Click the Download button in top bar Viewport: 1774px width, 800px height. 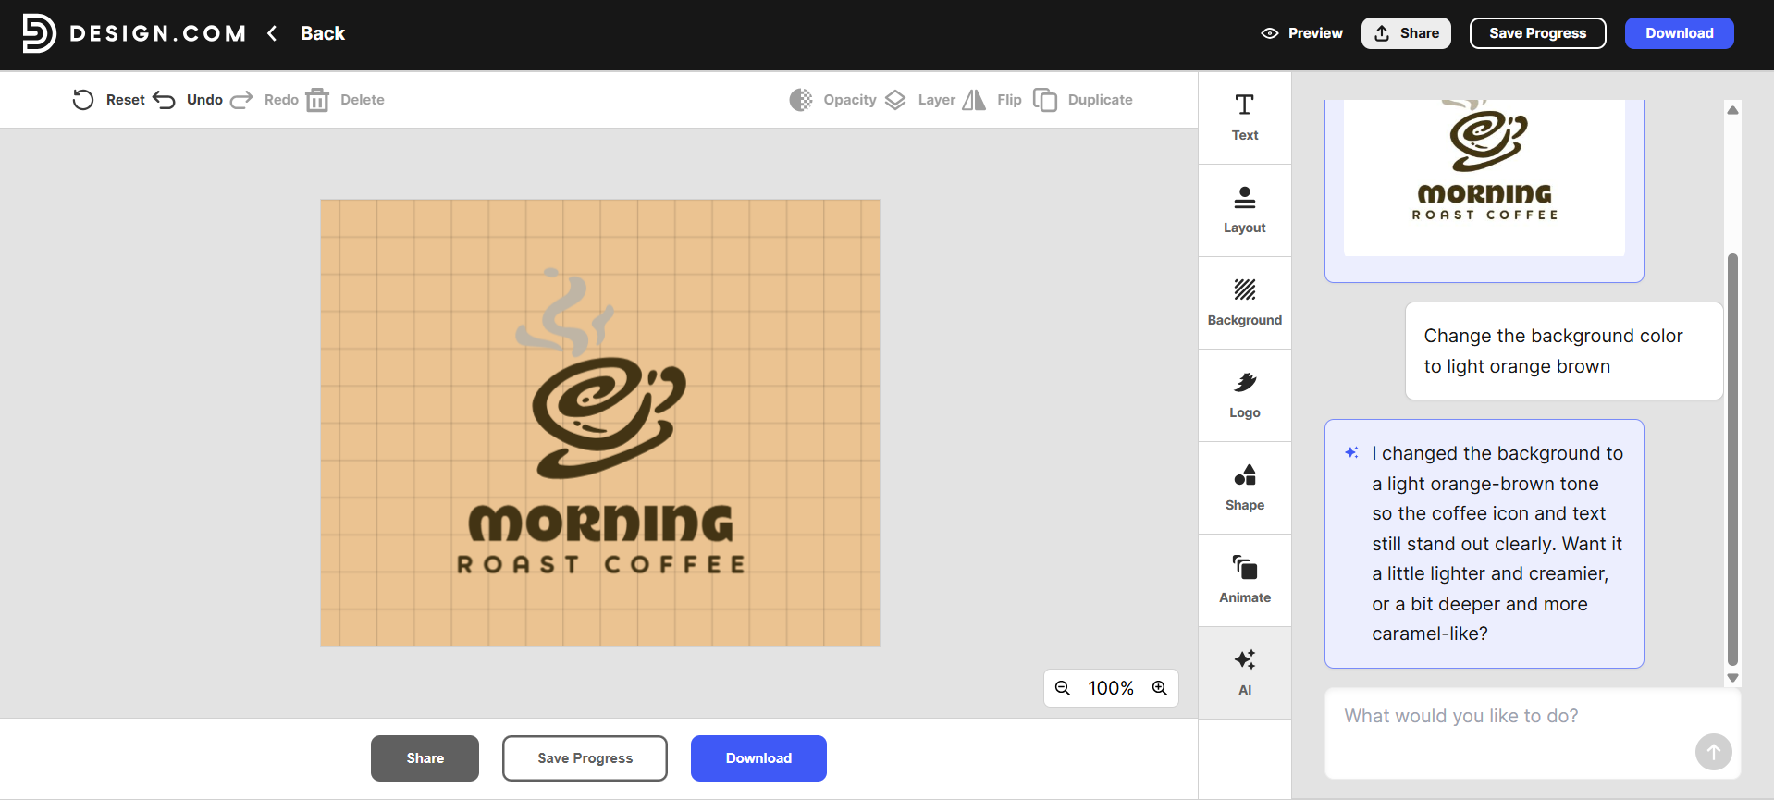(1679, 33)
